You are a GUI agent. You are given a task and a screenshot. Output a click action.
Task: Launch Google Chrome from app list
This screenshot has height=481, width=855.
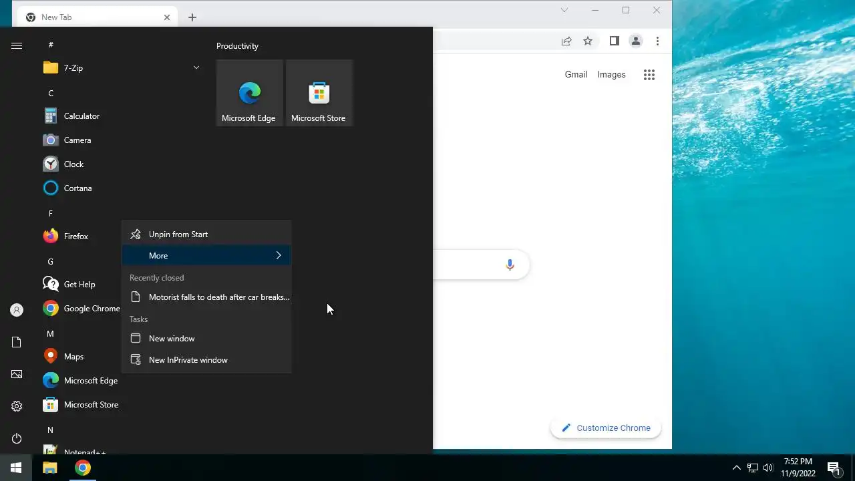[80, 309]
